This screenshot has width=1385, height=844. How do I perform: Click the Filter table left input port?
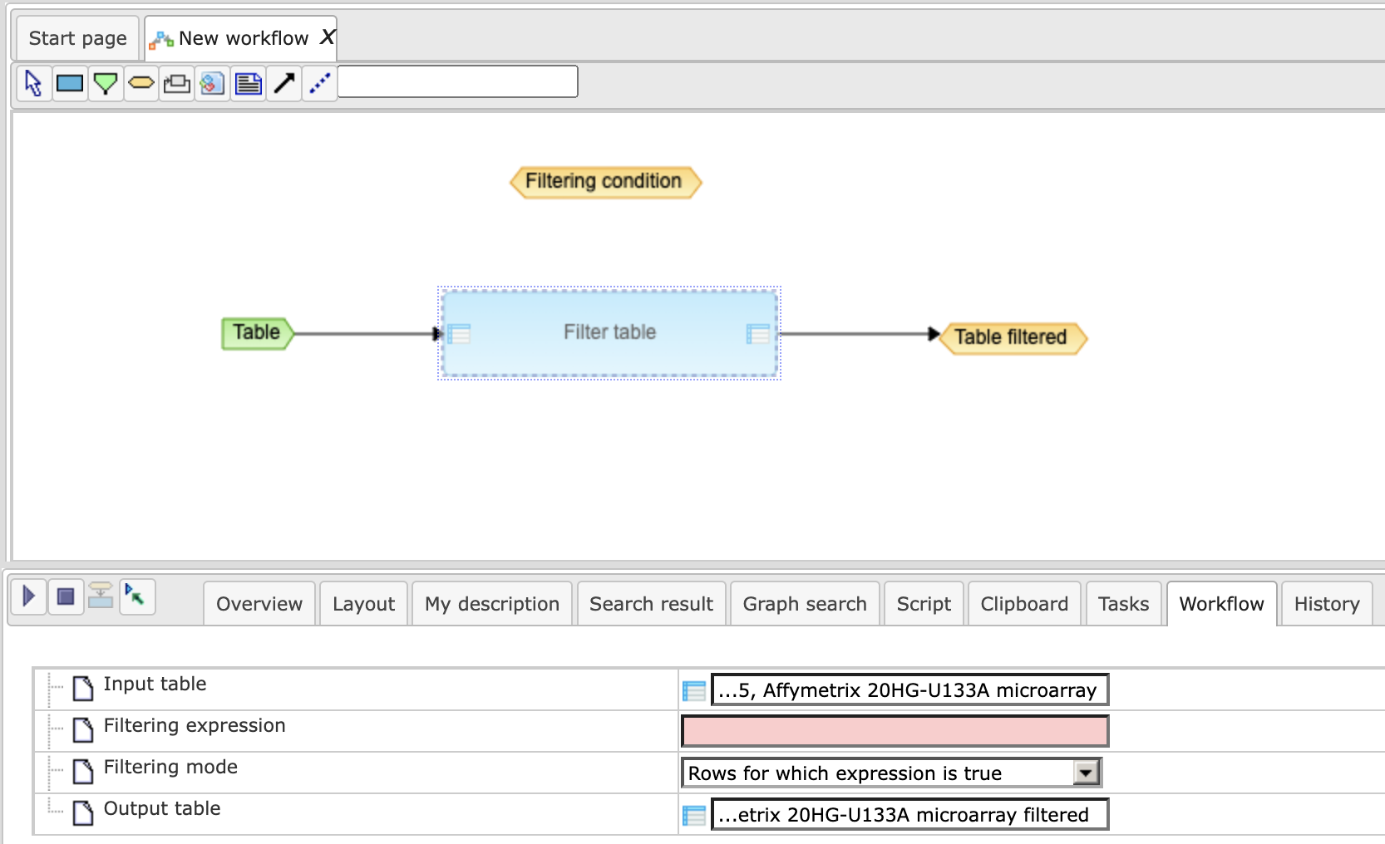click(x=459, y=334)
